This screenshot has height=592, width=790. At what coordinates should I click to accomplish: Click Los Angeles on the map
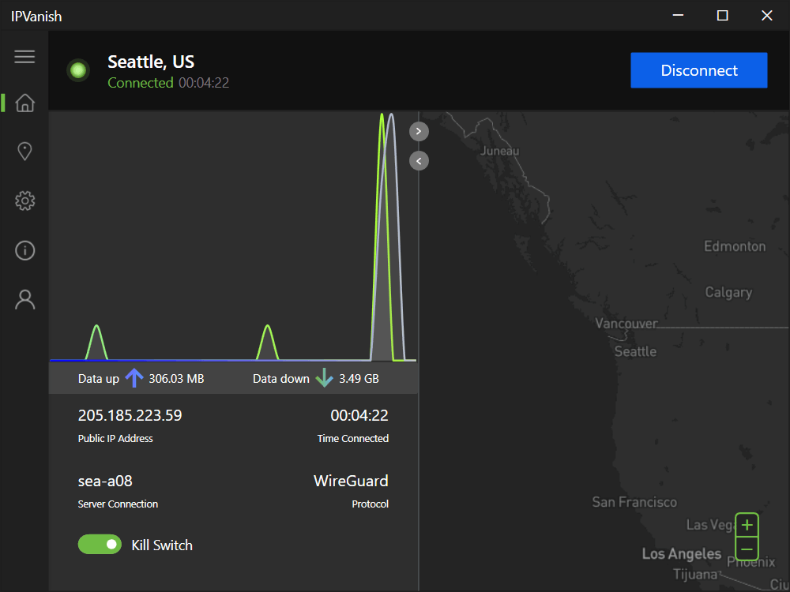pos(682,554)
